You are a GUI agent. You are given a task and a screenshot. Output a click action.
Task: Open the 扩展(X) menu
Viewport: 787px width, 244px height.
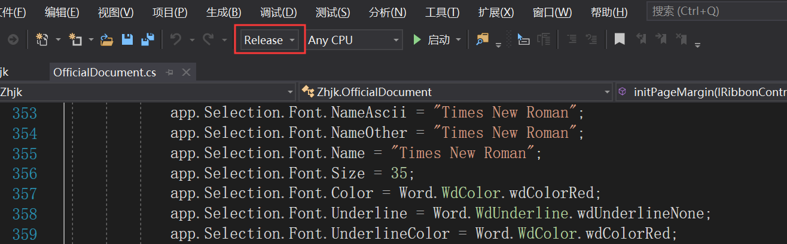(496, 12)
